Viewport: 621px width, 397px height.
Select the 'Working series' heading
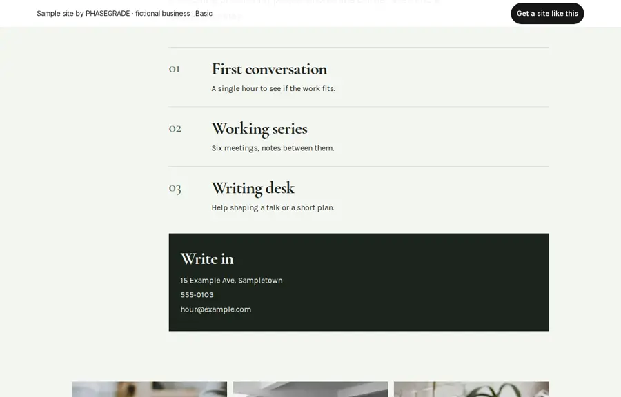(259, 129)
